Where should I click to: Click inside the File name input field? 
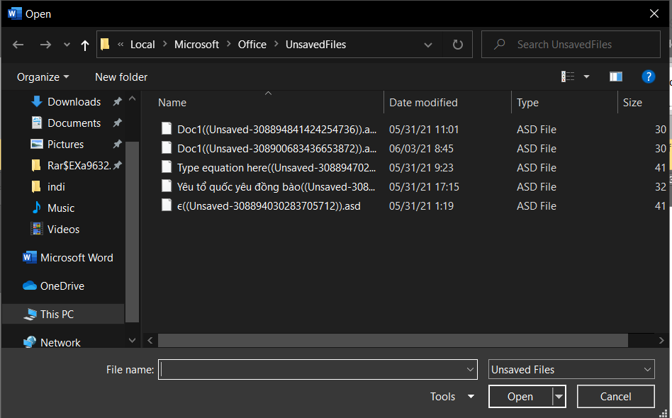[x=312, y=369]
